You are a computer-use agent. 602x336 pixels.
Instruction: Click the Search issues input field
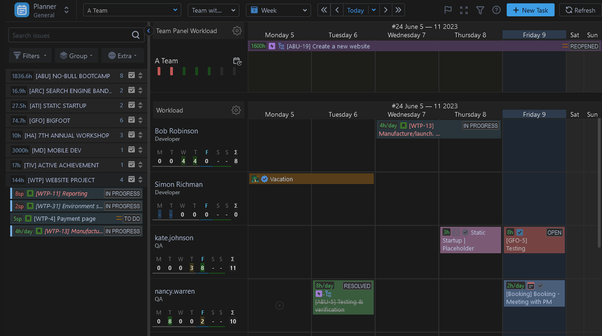(x=69, y=36)
